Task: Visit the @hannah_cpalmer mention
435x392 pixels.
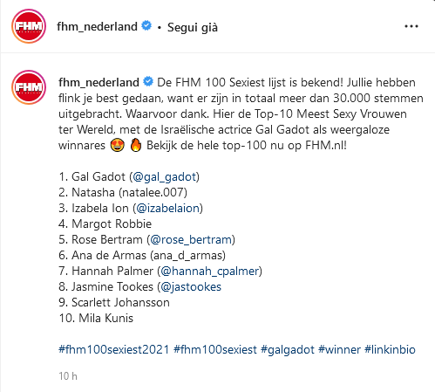Action: [209, 272]
